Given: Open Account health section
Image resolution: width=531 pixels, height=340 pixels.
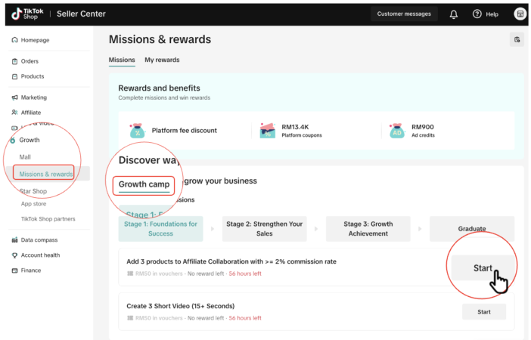Looking at the screenshot, I should (x=40, y=255).
